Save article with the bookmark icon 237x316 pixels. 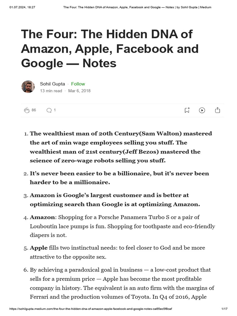coord(187,110)
